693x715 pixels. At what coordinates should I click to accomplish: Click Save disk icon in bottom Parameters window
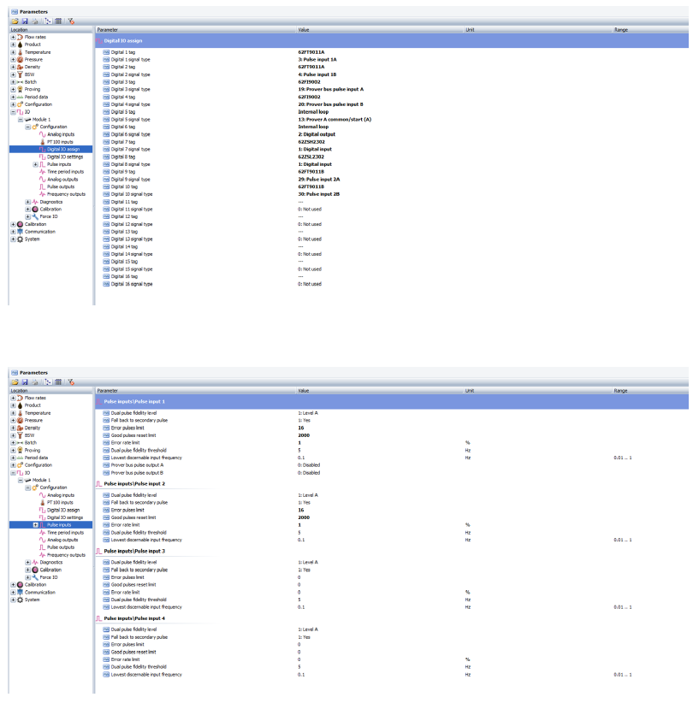tap(25, 382)
